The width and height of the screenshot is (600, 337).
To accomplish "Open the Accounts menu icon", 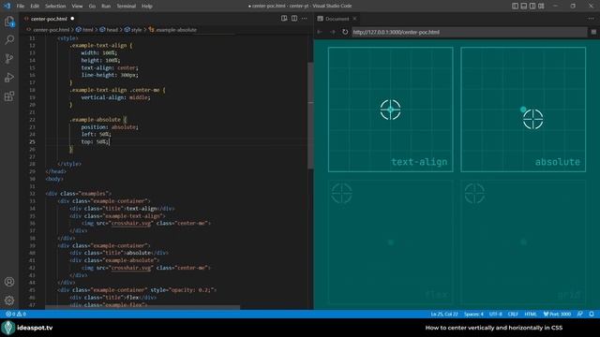I will [9, 282].
